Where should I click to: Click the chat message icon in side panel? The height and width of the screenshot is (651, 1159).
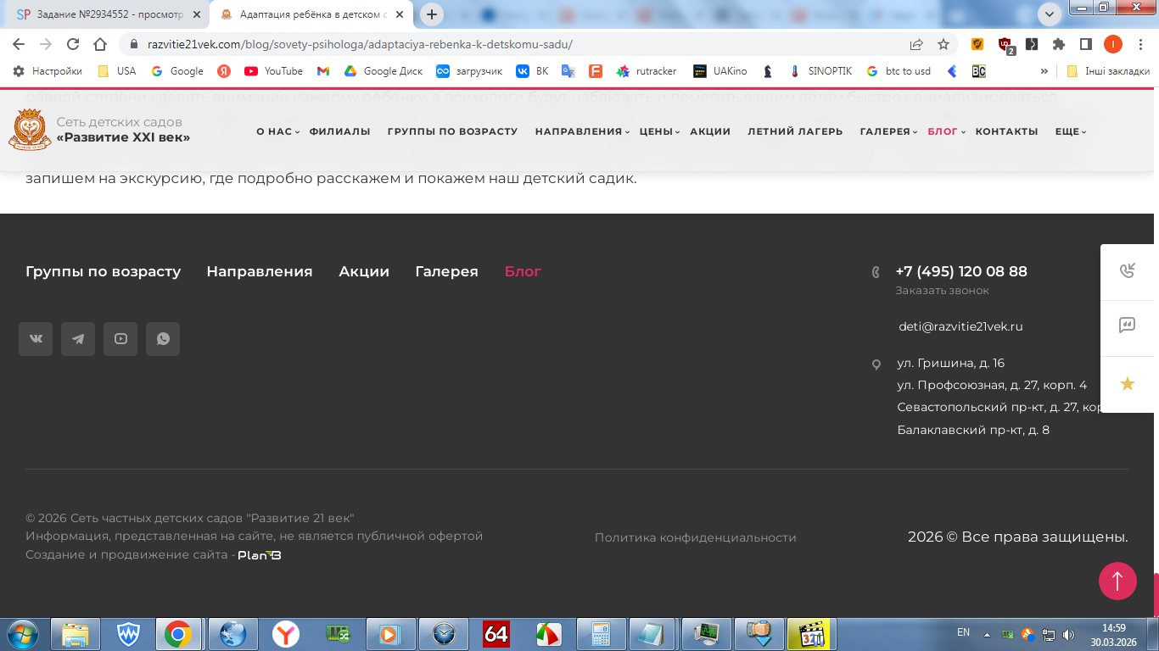(x=1128, y=325)
